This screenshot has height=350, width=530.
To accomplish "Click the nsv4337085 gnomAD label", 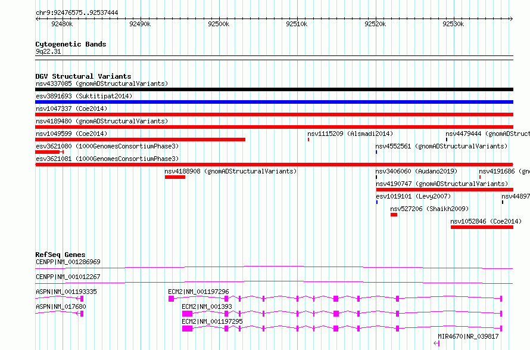I will 102,83.
